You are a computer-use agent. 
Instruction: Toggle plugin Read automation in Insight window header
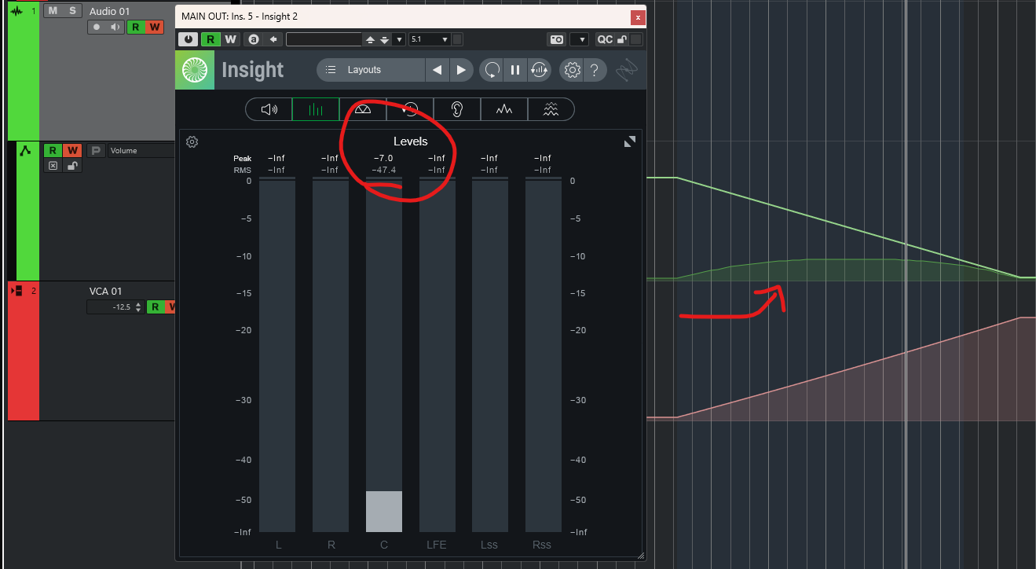(210, 39)
